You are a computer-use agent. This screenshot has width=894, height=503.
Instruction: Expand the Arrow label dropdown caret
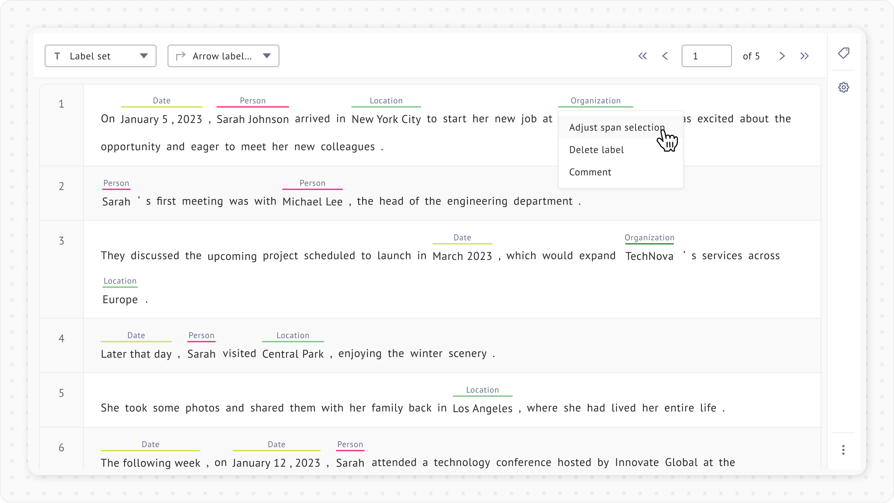[267, 56]
